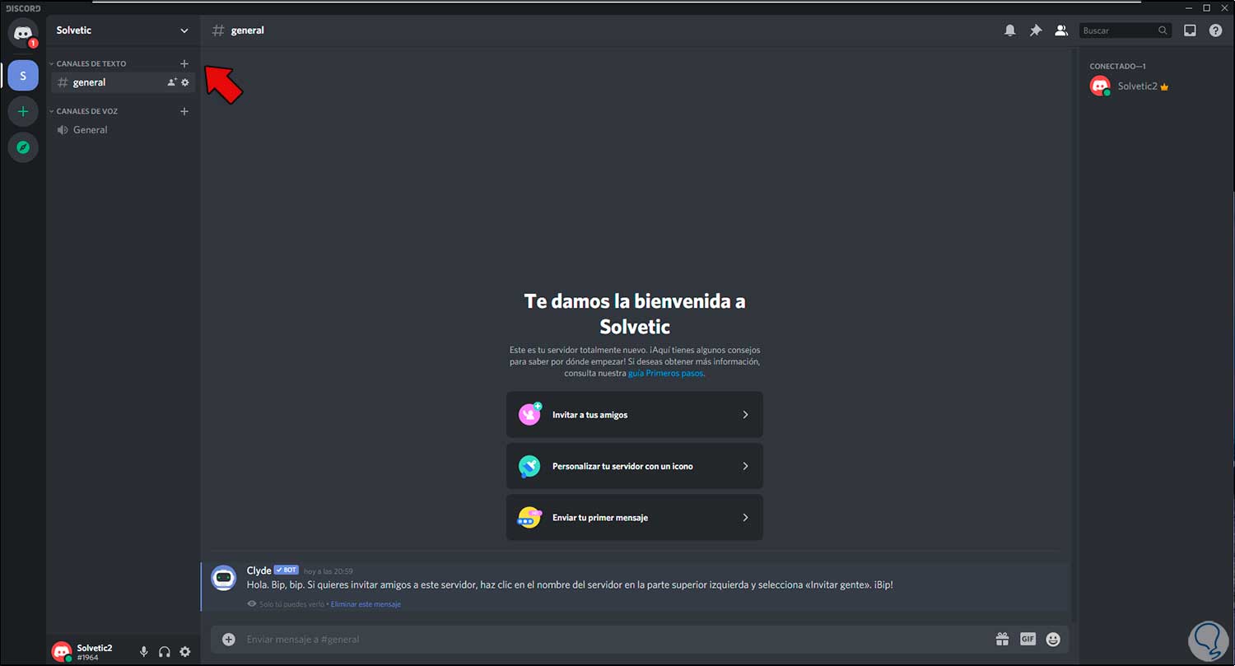1235x666 pixels.
Task: Create a new voice channel
Action: click(x=184, y=111)
